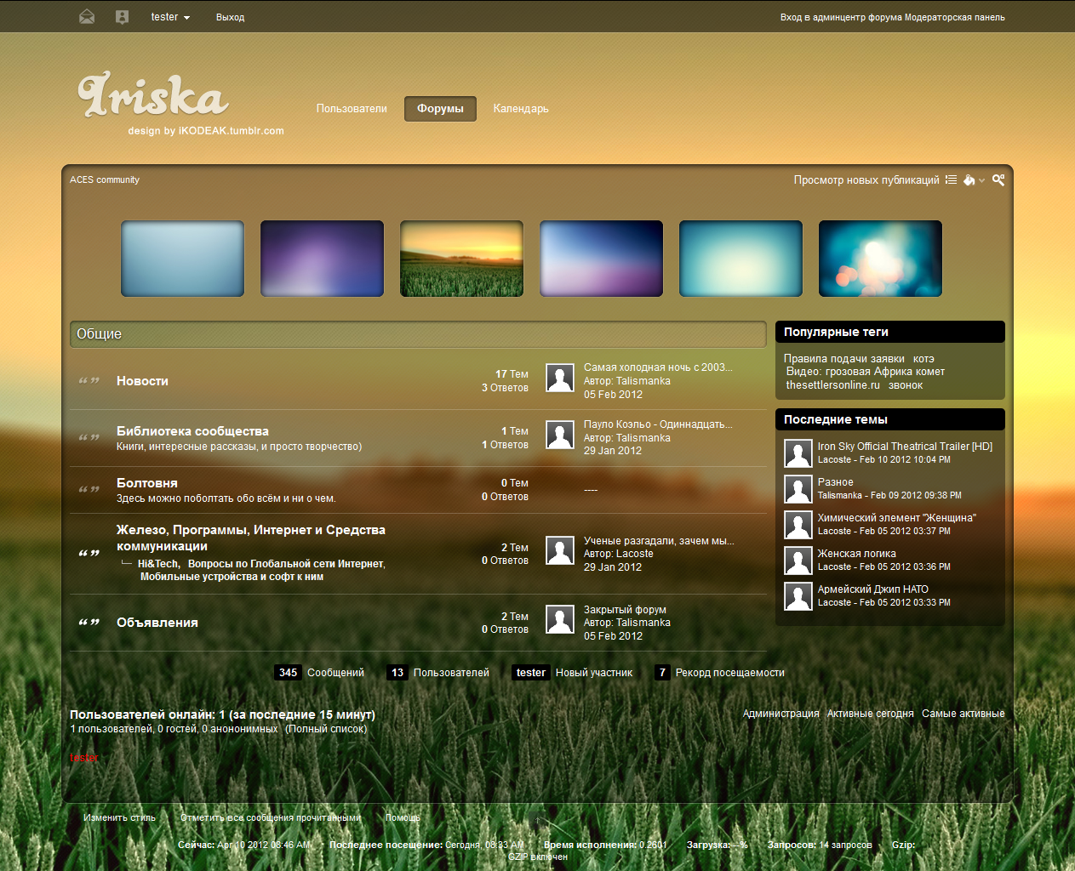This screenshot has height=871, width=1075.
Task: Open the Болтовня forum
Action: pyautogui.click(x=147, y=483)
